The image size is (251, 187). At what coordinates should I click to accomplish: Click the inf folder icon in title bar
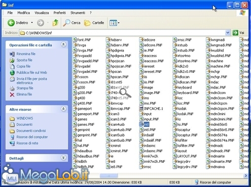pyautogui.click(x=5, y=5)
